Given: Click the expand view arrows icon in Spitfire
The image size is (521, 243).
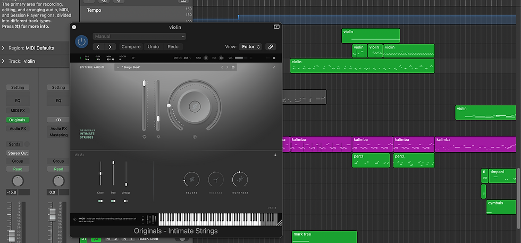Looking at the screenshot, I should pos(274,67).
